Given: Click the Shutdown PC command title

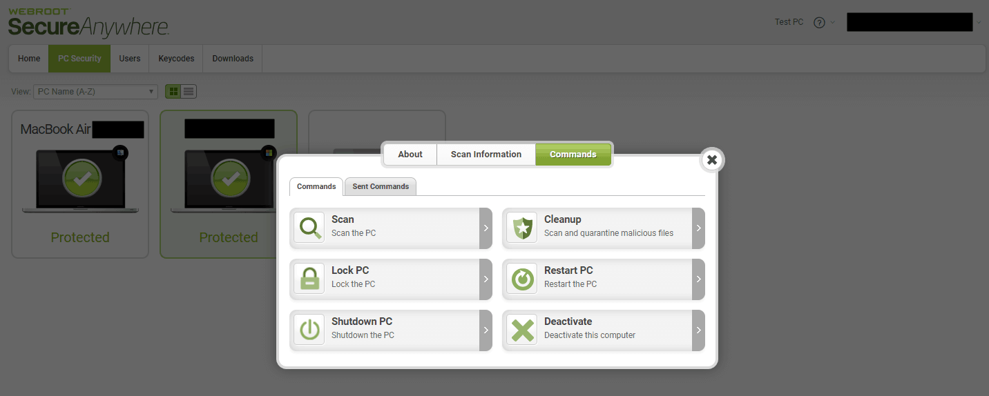Looking at the screenshot, I should click(362, 321).
